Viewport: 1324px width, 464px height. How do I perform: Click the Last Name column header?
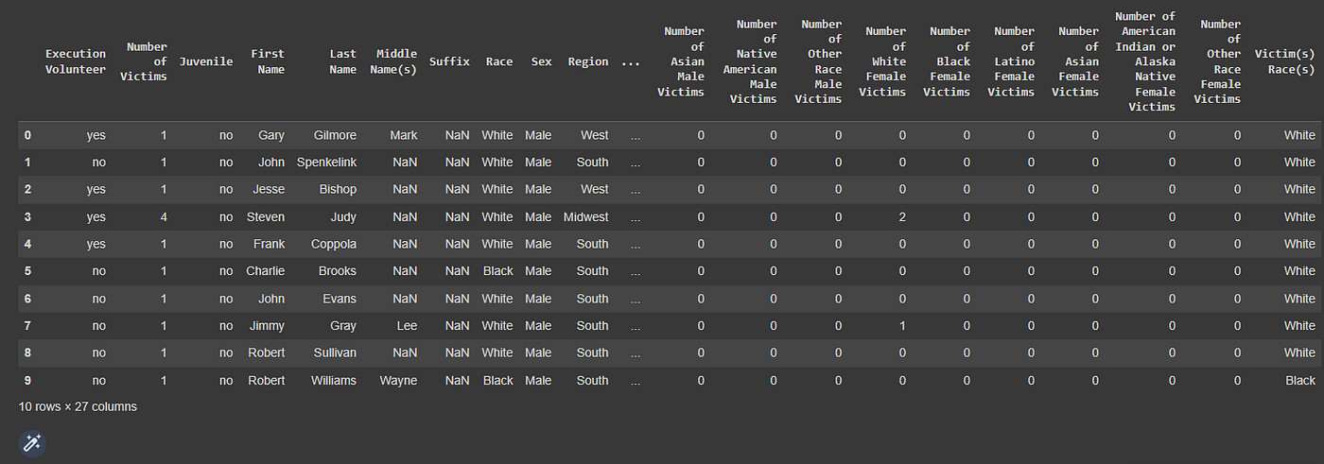pos(342,61)
